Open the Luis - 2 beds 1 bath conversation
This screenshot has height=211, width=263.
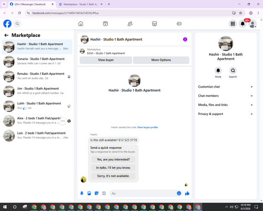pos(37,136)
